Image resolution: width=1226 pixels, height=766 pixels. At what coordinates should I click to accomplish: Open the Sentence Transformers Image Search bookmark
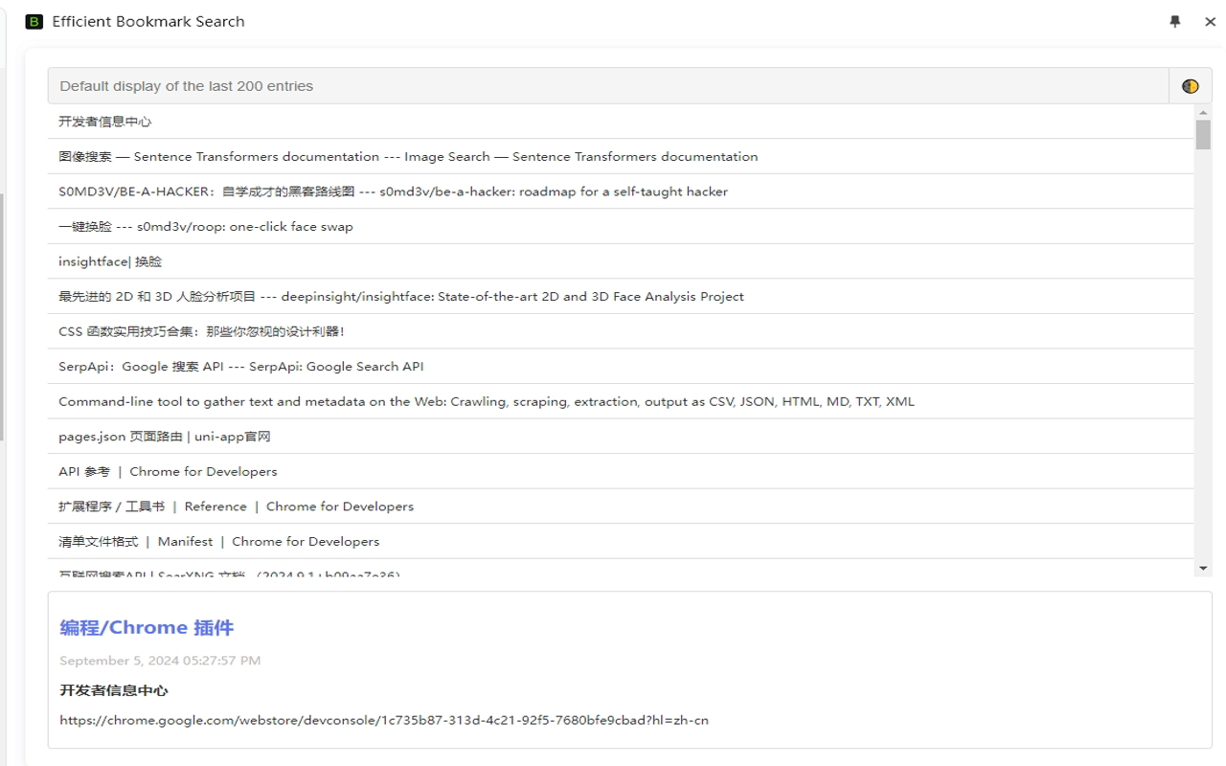point(408,156)
